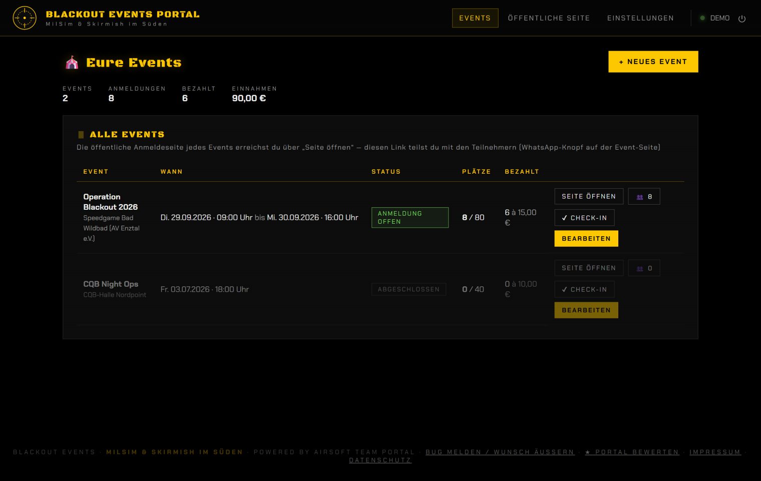761x481 pixels.
Task: Click the Abgeschlossen status badge
Action: [409, 289]
